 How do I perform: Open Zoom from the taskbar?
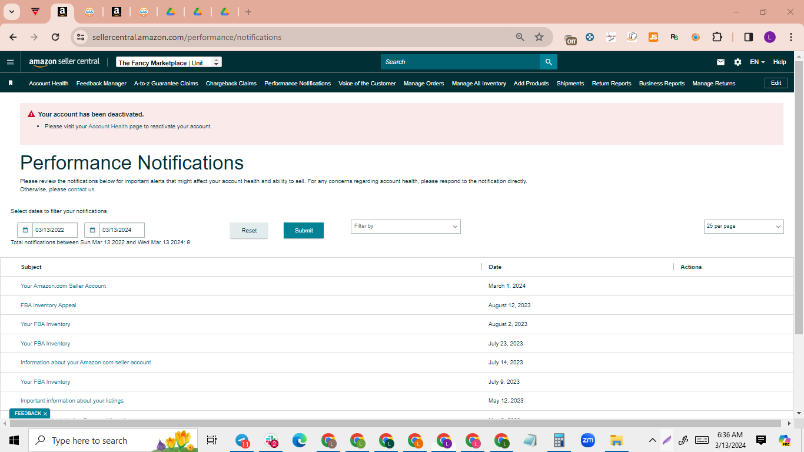click(587, 440)
